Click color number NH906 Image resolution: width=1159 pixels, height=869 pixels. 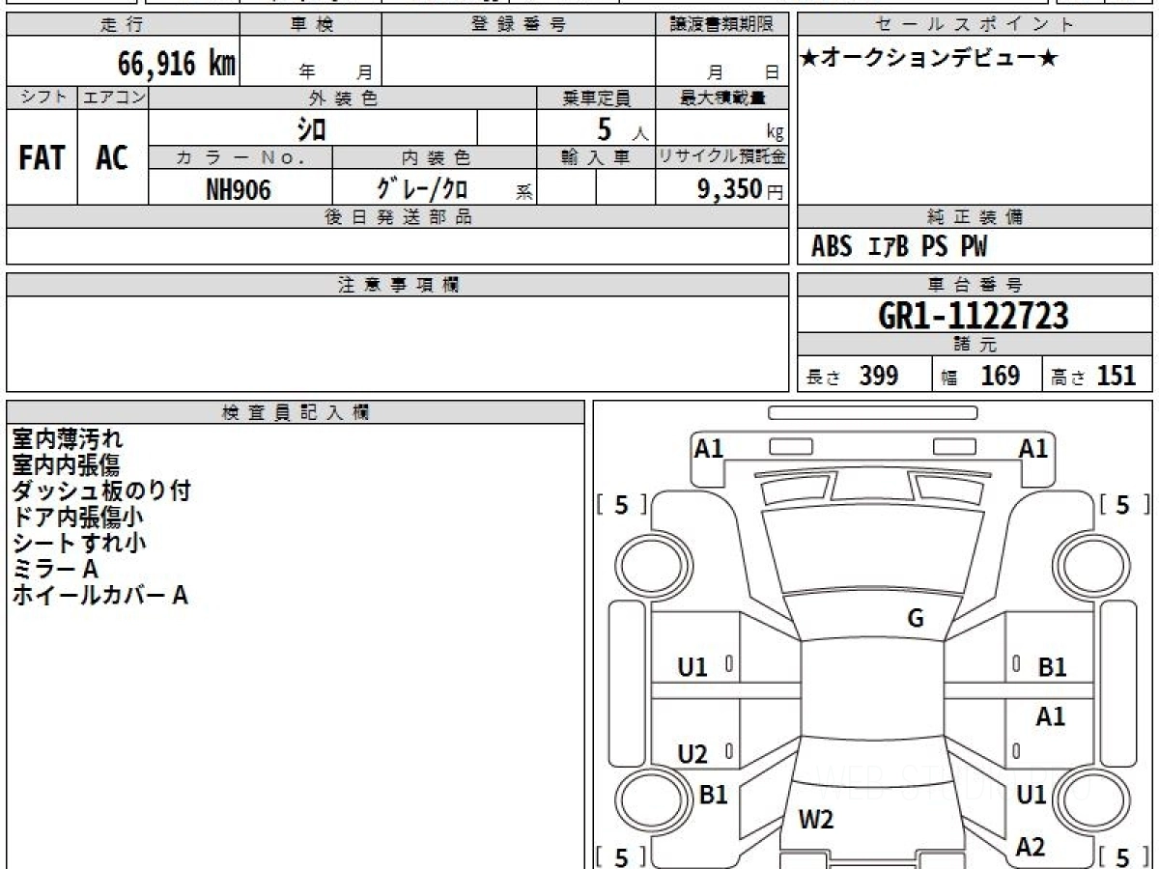click(239, 190)
